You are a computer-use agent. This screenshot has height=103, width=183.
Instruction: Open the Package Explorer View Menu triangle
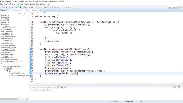(x=27, y=13)
